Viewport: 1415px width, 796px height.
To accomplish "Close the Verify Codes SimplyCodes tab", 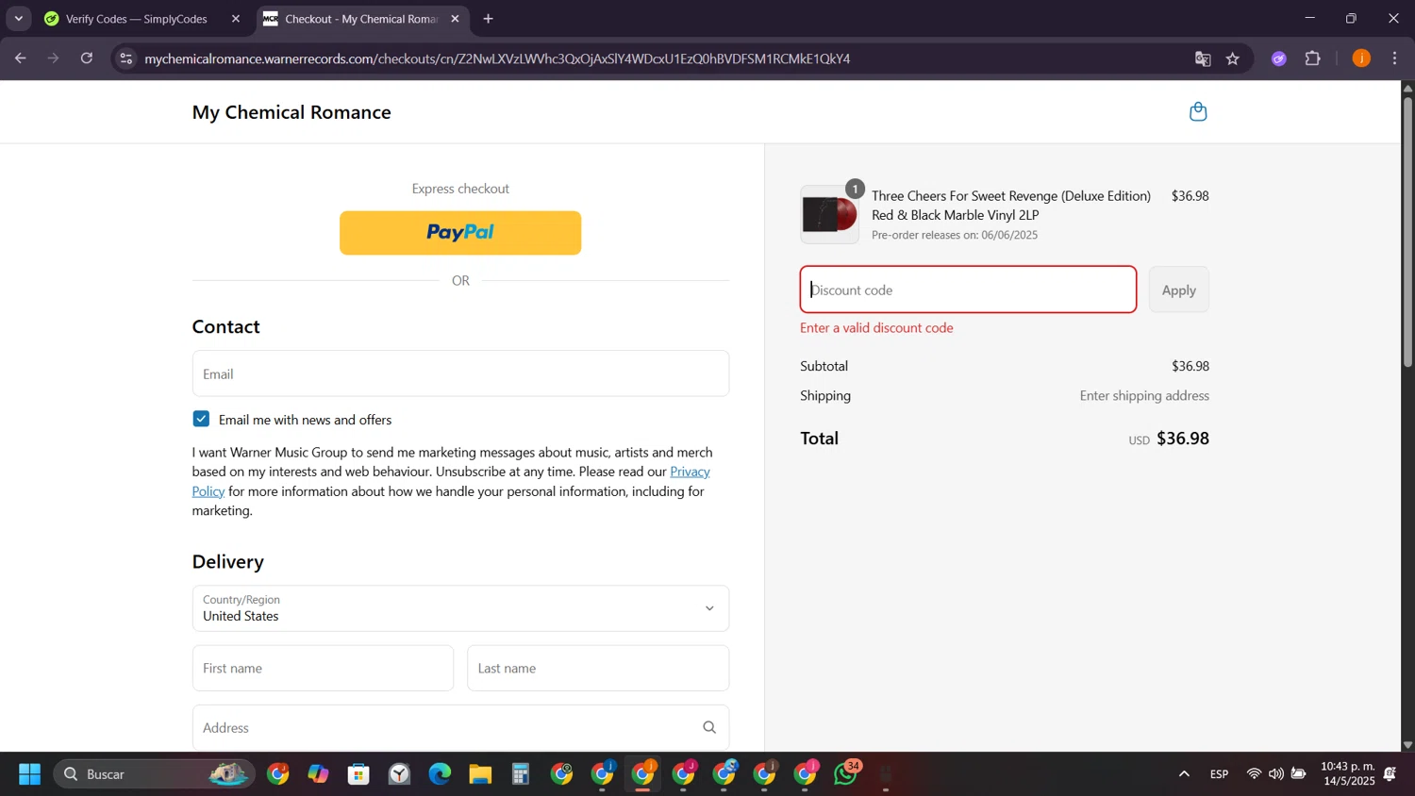I will 236,19.
